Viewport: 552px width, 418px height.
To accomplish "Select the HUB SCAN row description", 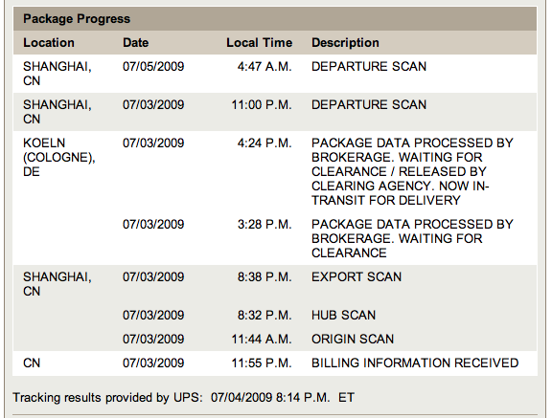I will pos(344,315).
